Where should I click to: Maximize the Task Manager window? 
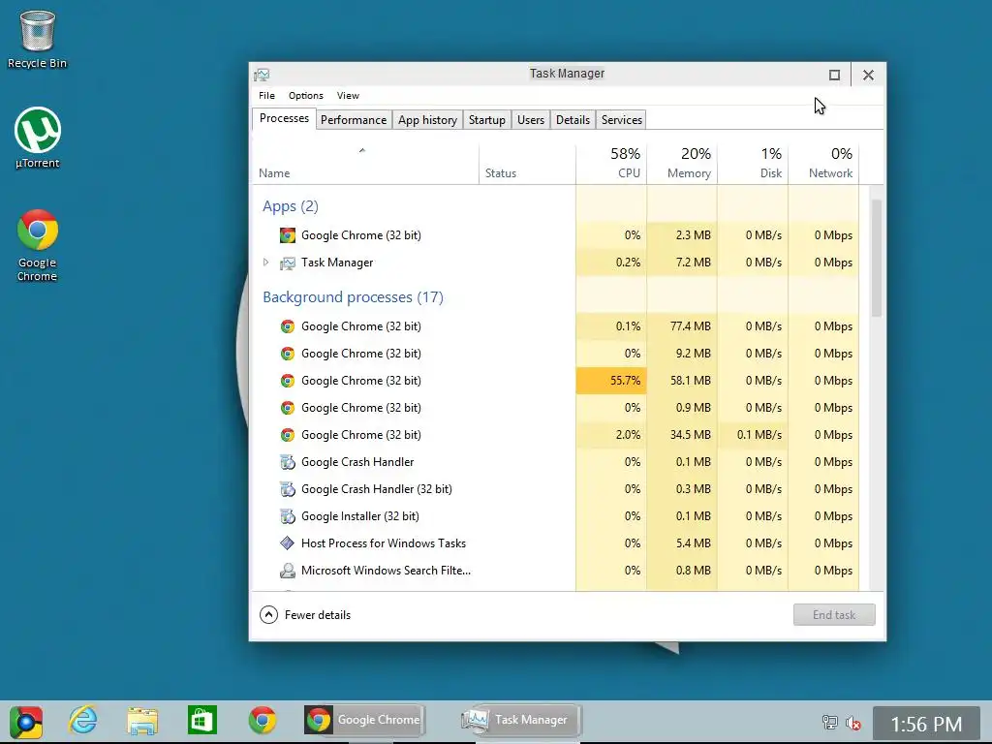834,76
